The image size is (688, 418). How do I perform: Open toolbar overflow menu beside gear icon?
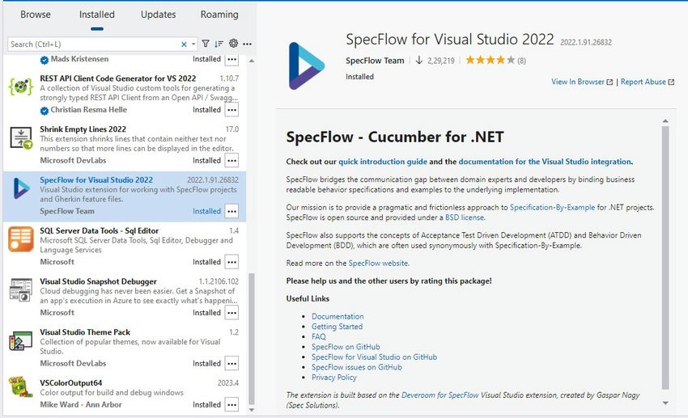[247, 44]
